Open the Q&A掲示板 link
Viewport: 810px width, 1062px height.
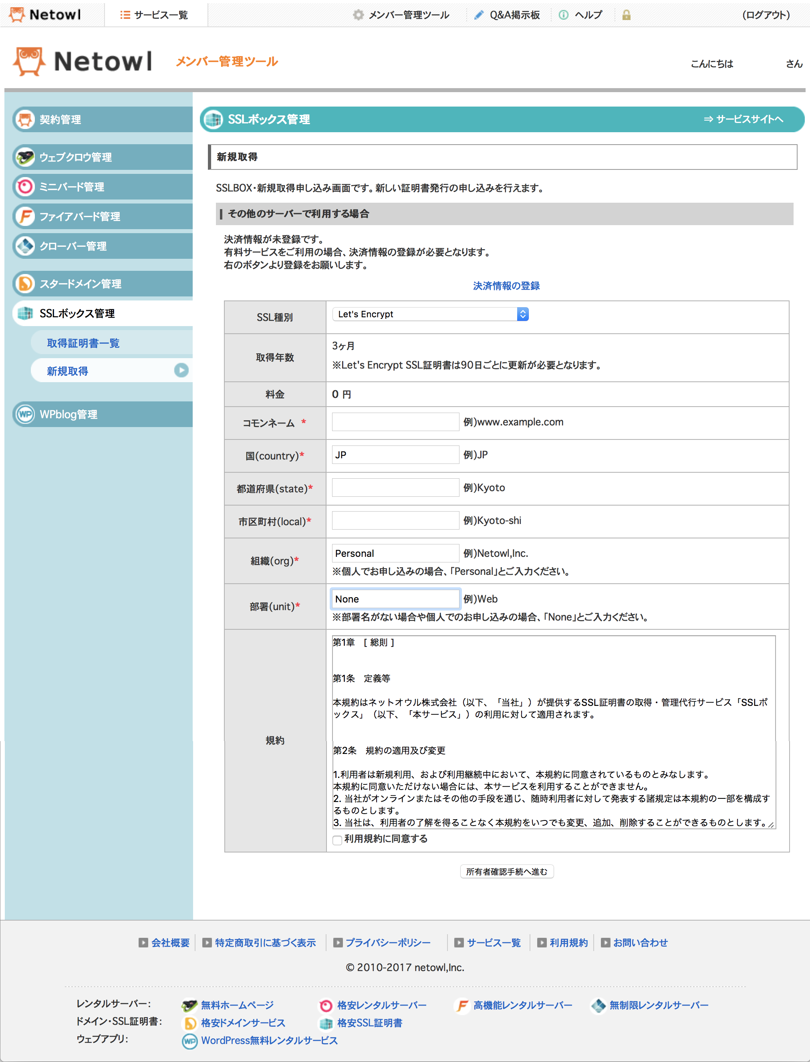pyautogui.click(x=514, y=15)
